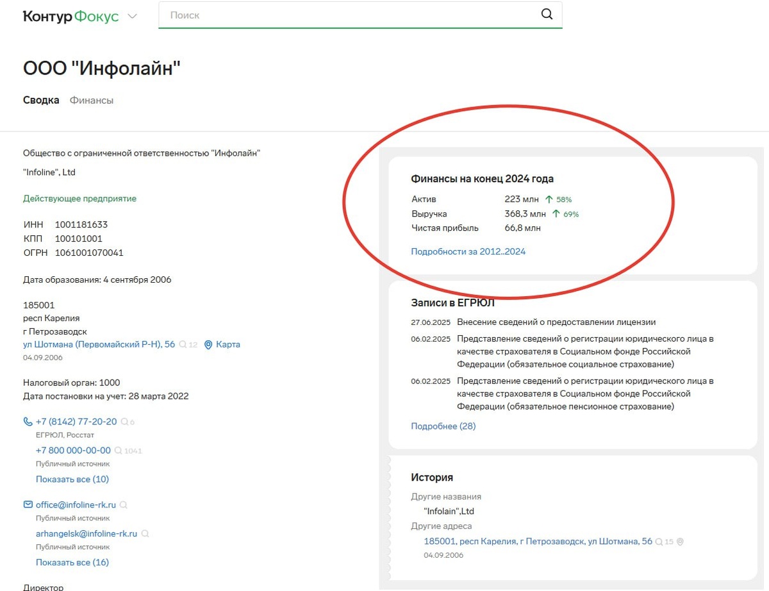Image resolution: width=769 pixels, height=591 pixels.
Task: Click the envelope email icon
Action: pos(28,504)
